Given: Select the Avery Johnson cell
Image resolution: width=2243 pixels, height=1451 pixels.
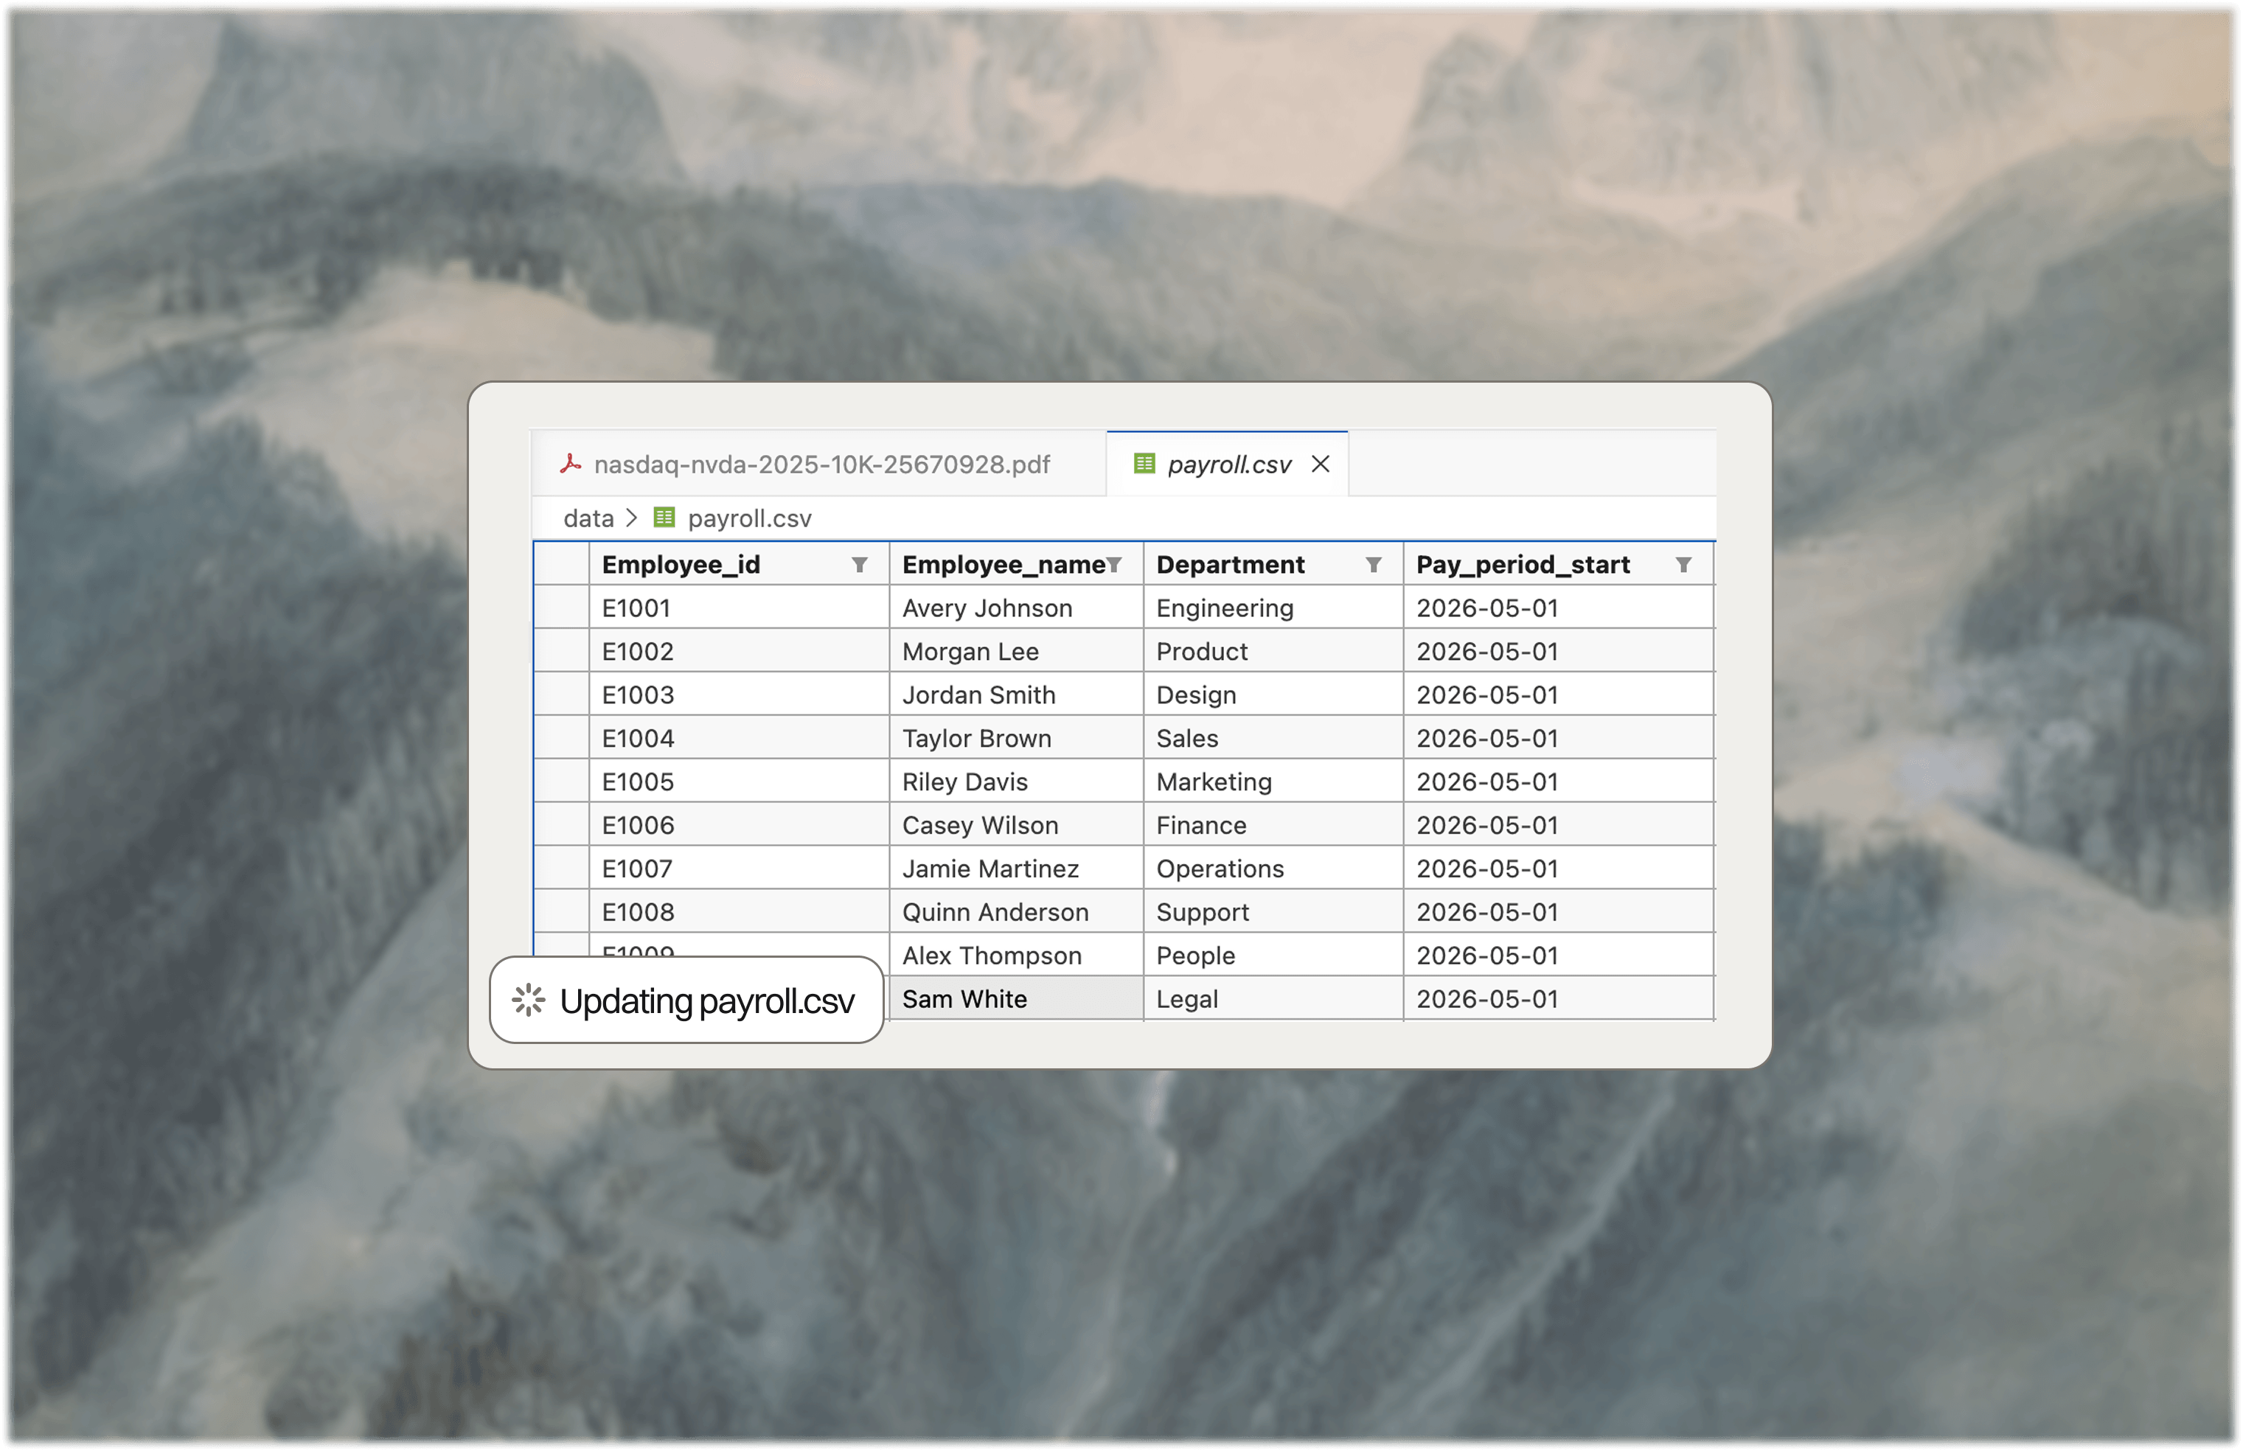Looking at the screenshot, I should [x=1017, y=608].
